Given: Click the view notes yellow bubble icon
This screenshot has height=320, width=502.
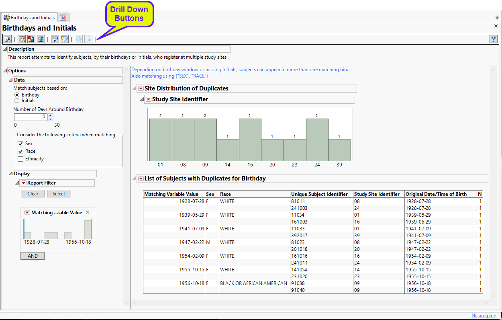Looking at the screenshot, I should (64, 39).
